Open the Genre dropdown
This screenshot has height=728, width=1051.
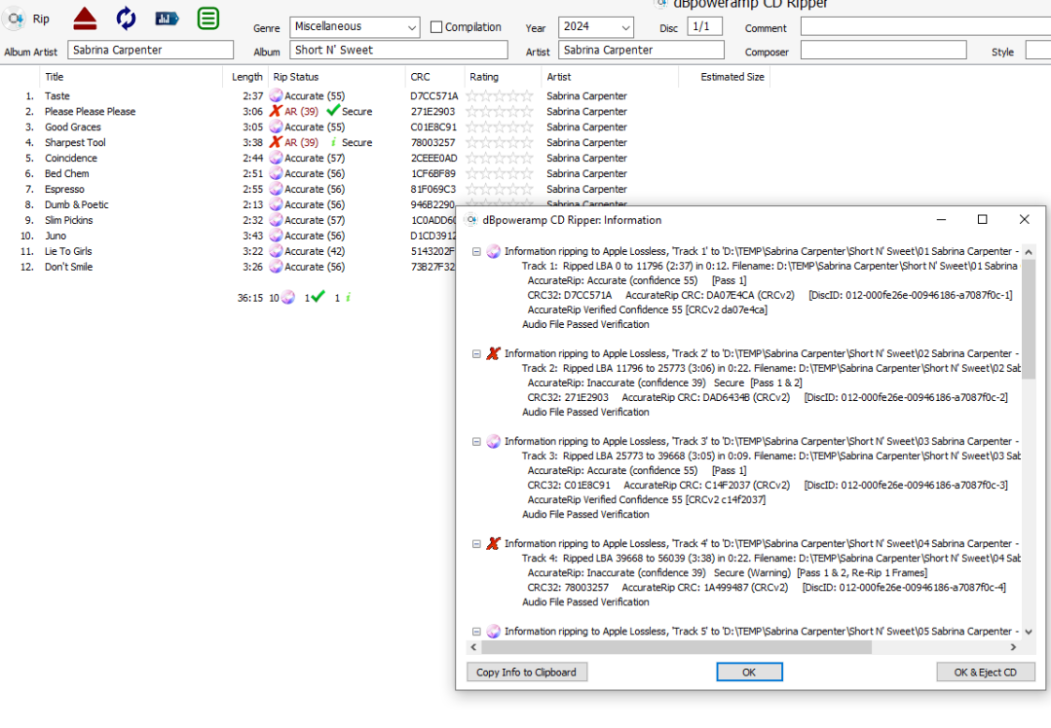point(355,27)
